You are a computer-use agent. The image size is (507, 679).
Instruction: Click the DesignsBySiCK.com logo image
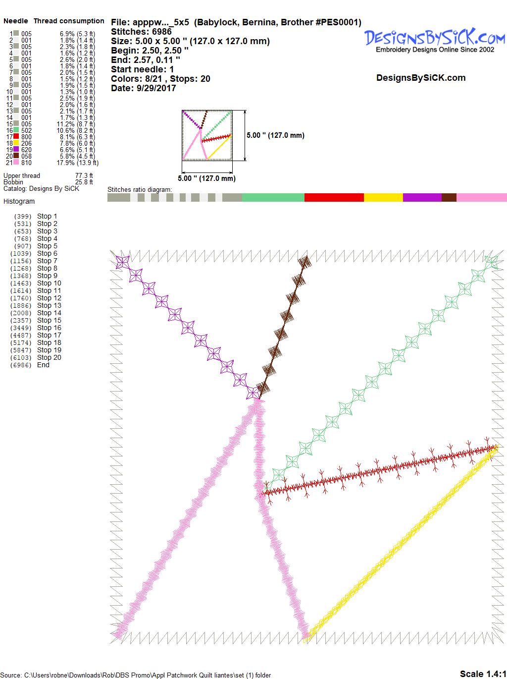[435, 40]
